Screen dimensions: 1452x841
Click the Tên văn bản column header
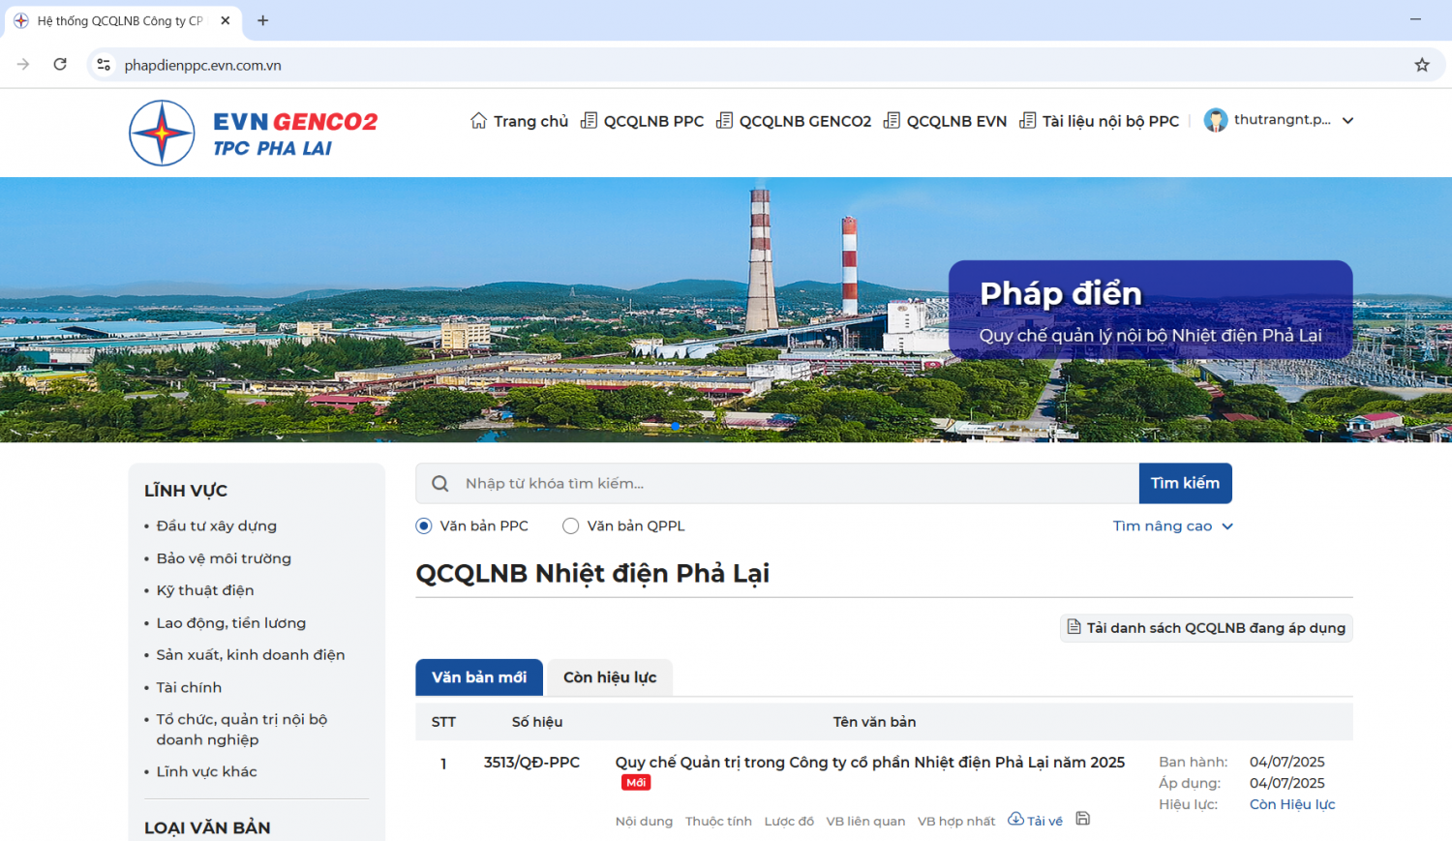pos(874,722)
